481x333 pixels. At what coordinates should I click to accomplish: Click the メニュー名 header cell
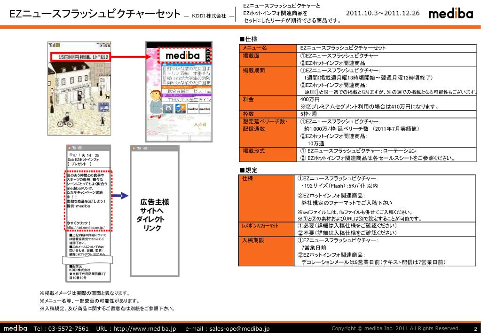[268, 48]
